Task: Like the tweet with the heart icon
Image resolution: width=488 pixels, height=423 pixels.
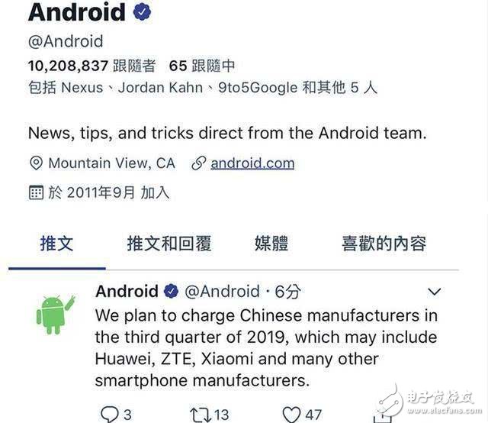Action: click(291, 415)
